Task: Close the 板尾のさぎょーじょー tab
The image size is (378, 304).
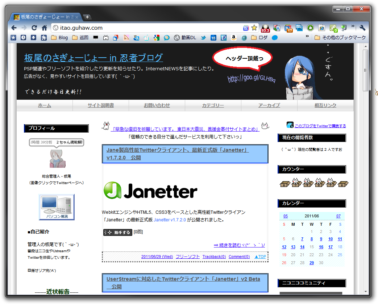Action: [77, 17]
